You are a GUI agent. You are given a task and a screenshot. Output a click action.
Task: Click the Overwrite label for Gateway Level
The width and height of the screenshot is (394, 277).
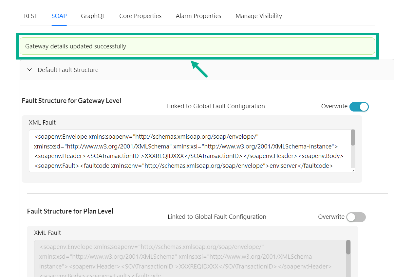tap(334, 106)
